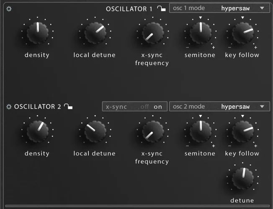
Task: Set x-sync to off
Action: (x=145, y=107)
